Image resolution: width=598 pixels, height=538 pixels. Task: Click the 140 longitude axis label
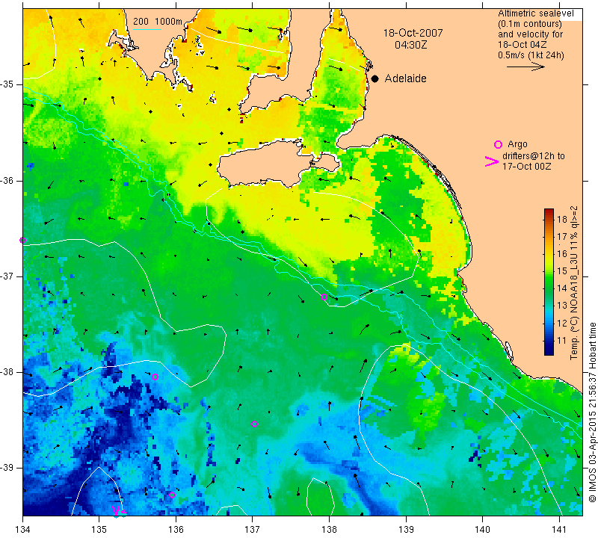(482, 530)
